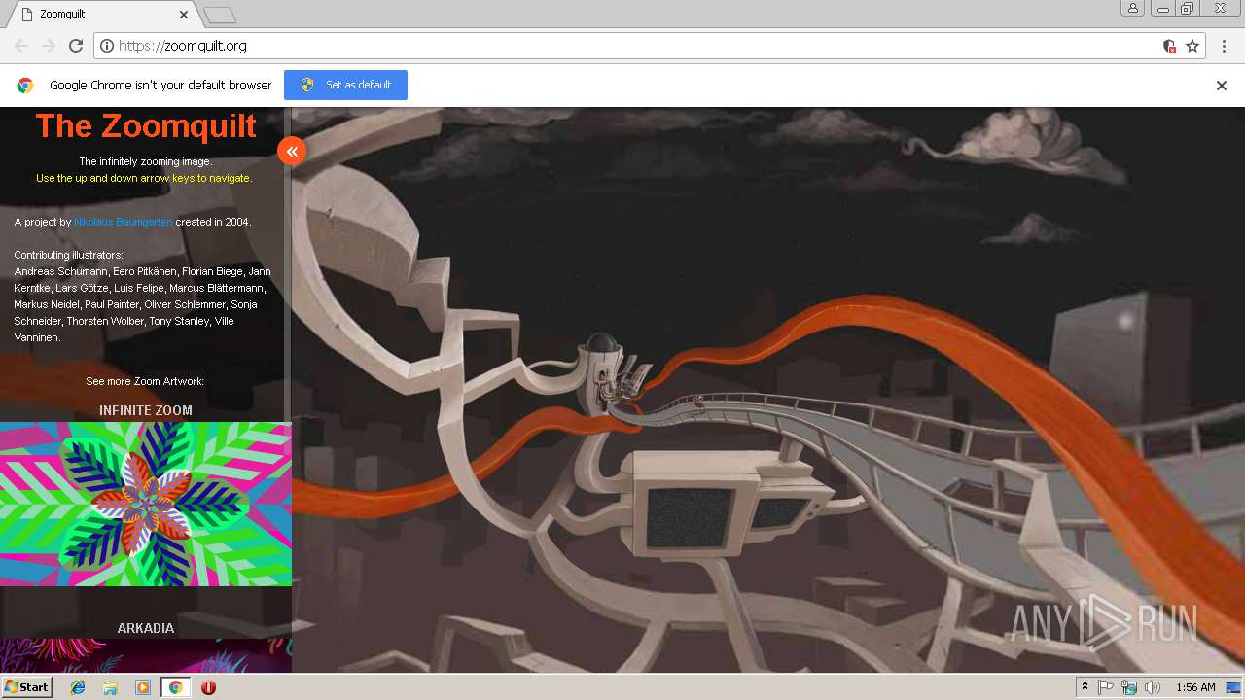The width and height of the screenshot is (1245, 700).
Task: Click the Show desktop button
Action: click(1233, 687)
